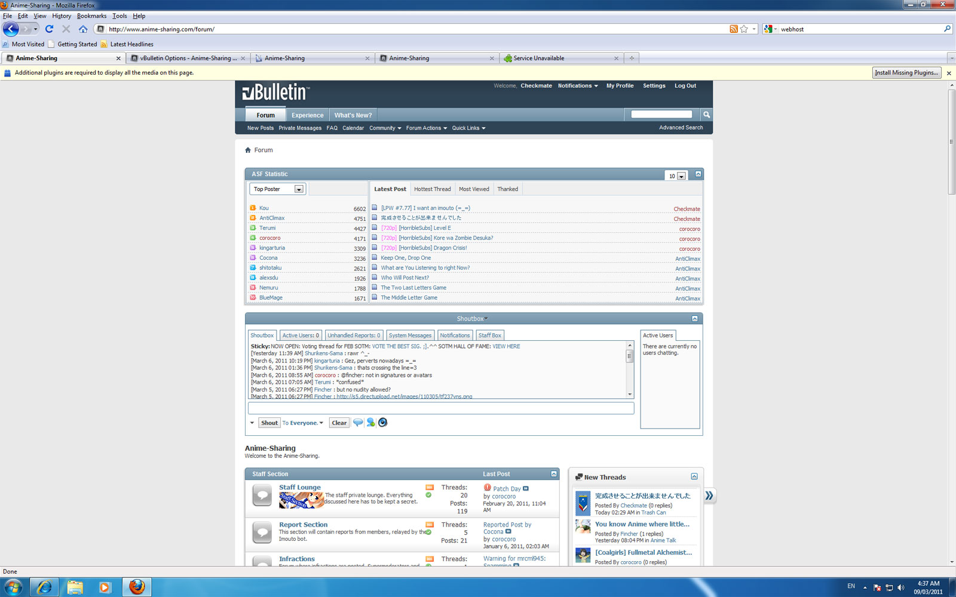Expand the Shoutbox title dropdown arrow
The height and width of the screenshot is (597, 956).
tap(486, 318)
